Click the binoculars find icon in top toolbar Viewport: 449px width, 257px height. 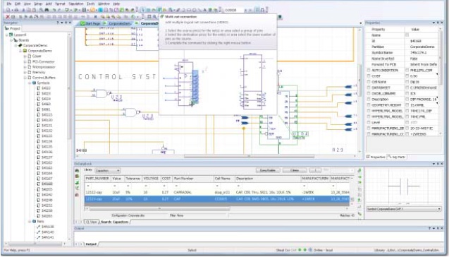coord(47,10)
